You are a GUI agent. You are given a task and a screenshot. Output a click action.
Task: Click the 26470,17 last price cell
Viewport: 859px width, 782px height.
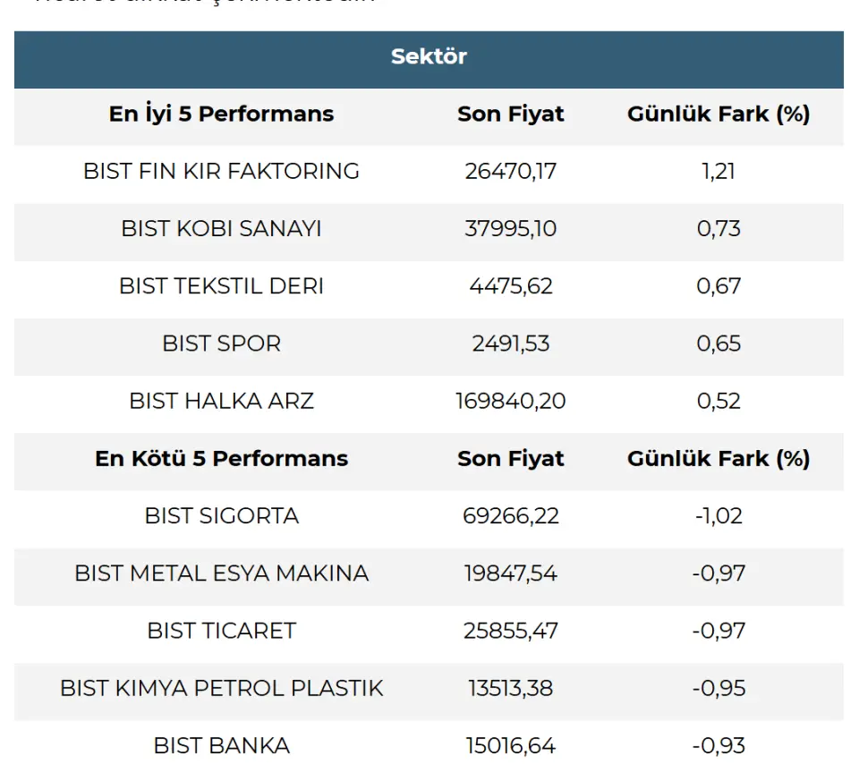511,172
